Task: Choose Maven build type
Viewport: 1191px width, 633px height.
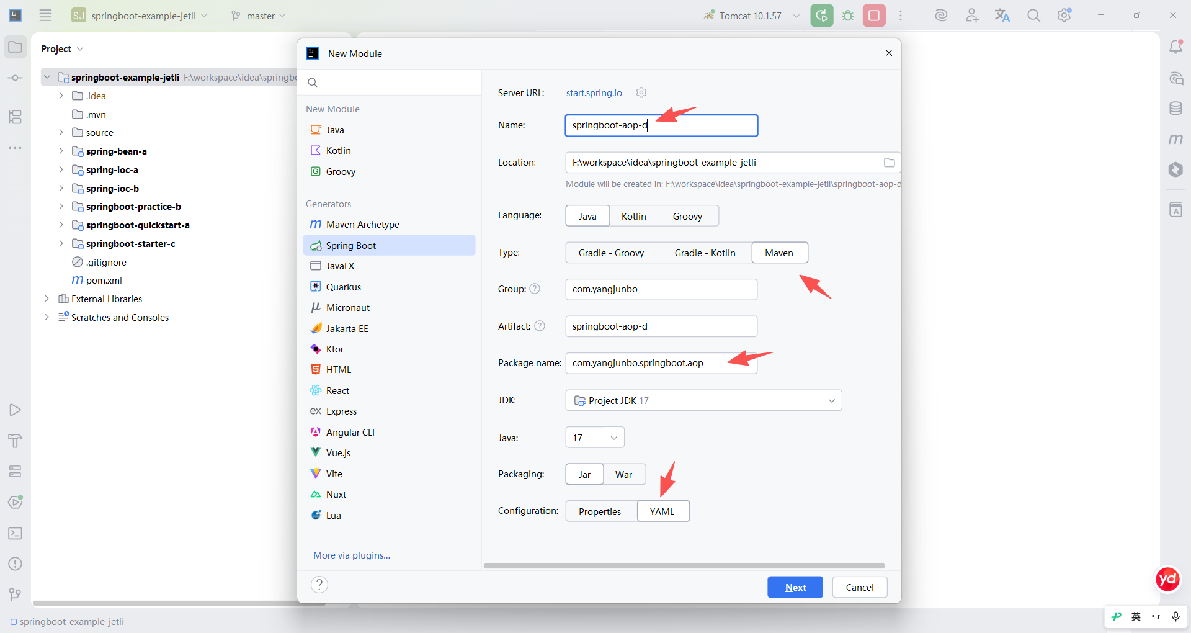Action: (x=780, y=253)
